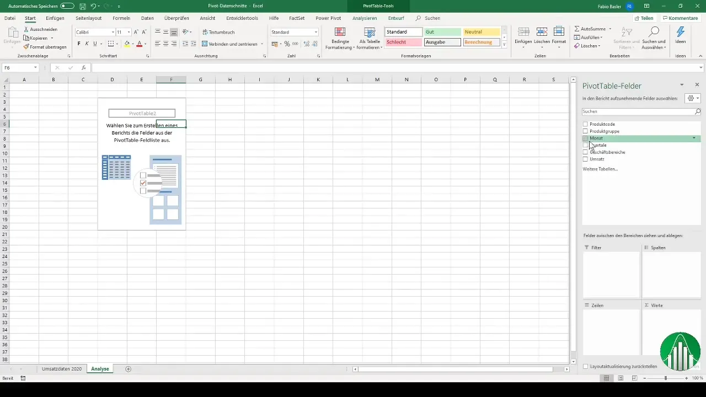706x397 pixels.
Task: Click the red font color icon
Action: pyautogui.click(x=139, y=44)
